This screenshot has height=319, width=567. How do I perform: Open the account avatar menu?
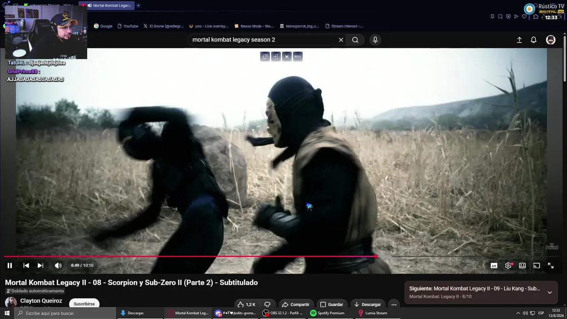click(551, 40)
